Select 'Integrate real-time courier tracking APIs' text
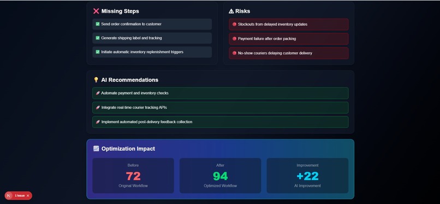Image resolution: width=440 pixels, height=204 pixels. (134, 107)
